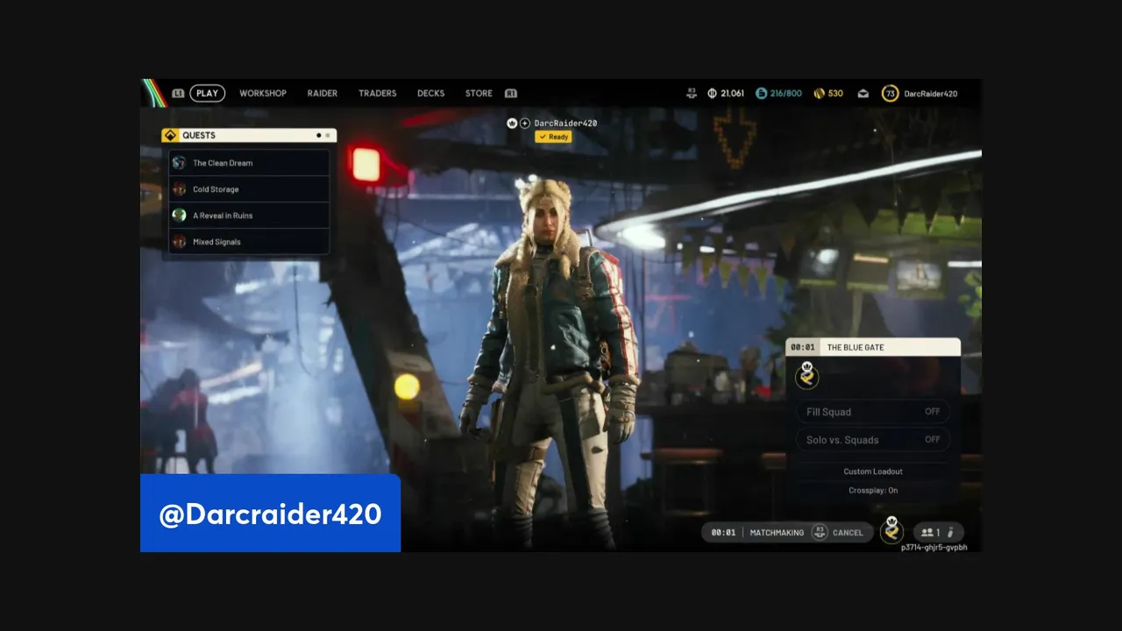Click the R3 controller icon beside CANCEL
This screenshot has width=1122, height=631.
pyautogui.click(x=820, y=532)
